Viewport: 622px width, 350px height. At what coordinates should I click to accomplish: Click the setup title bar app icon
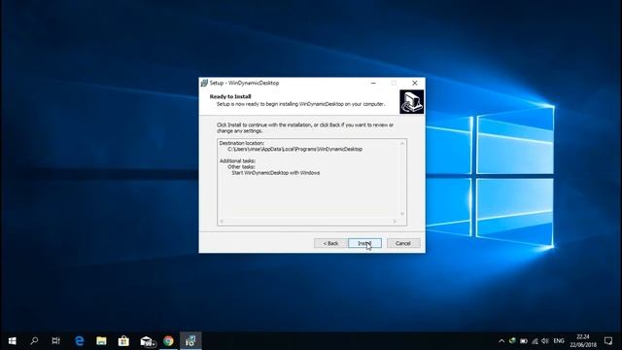pyautogui.click(x=204, y=83)
